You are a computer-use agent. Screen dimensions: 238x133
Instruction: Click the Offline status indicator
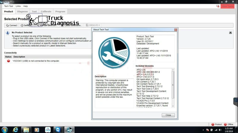pos(228,124)
